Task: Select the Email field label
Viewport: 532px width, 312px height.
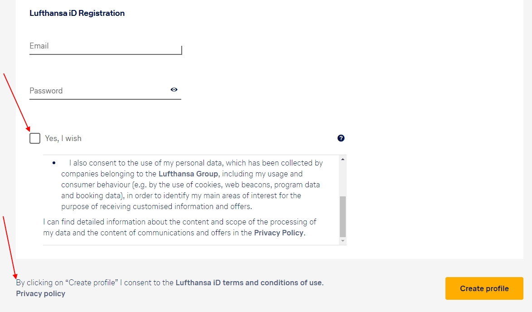Action: 39,45
